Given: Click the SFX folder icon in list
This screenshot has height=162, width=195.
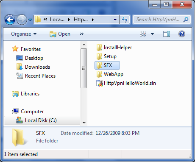Looking at the screenshot, I should point(99,65).
